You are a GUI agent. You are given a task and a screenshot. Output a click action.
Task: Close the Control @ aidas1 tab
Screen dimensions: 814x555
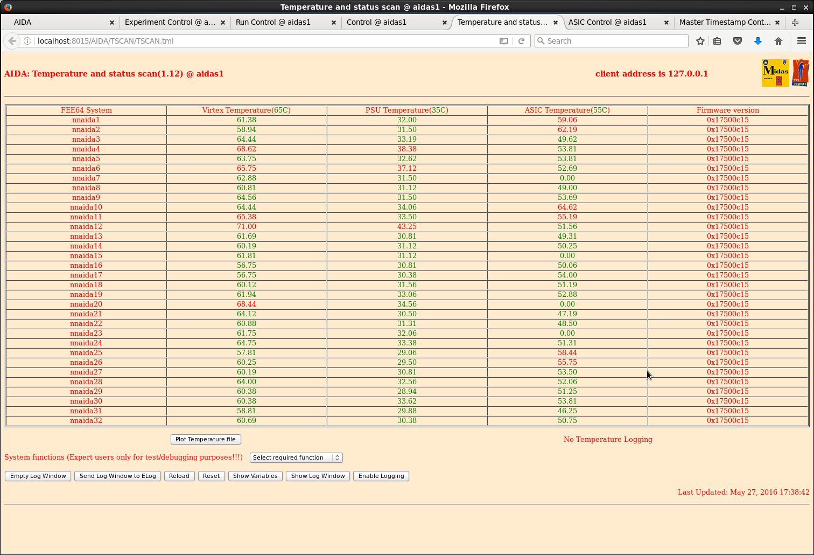(x=445, y=23)
